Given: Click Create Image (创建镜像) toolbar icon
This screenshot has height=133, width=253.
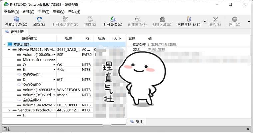Looking at the screenshot, I should click(x=137, y=19).
